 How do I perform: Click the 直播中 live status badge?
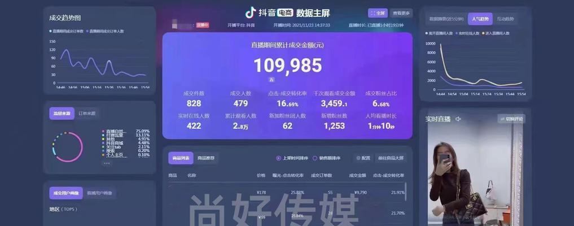203,25
